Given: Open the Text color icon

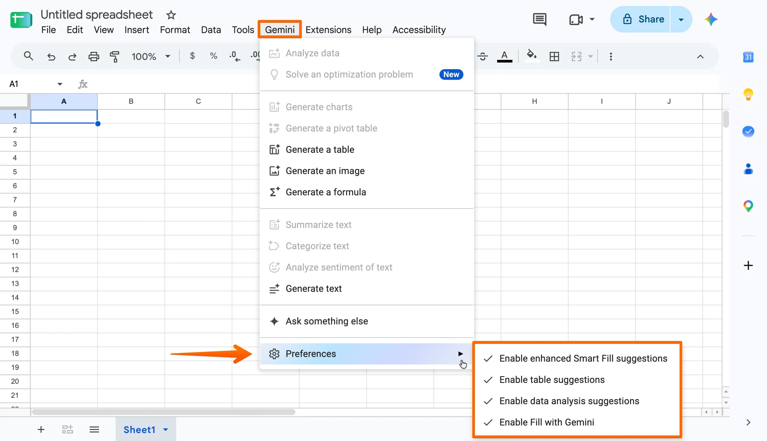Looking at the screenshot, I should pyautogui.click(x=505, y=56).
